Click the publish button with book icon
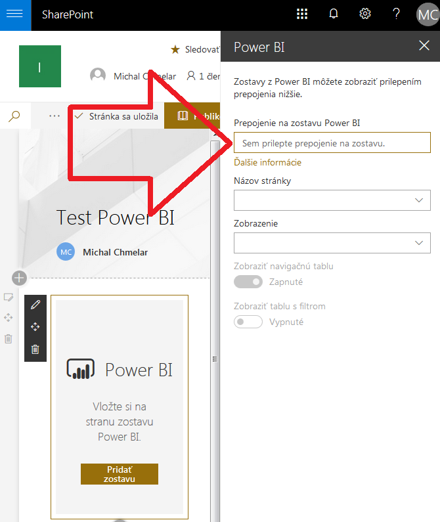This screenshot has width=440, height=522. tap(192, 116)
